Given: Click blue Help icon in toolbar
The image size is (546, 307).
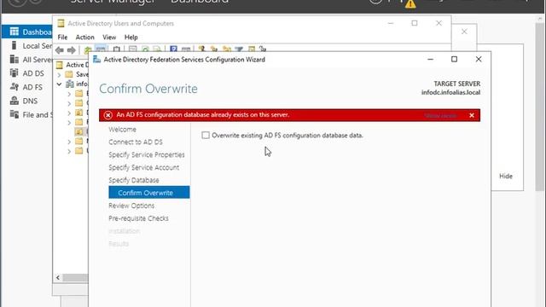Looking at the screenshot, I should [x=173, y=49].
